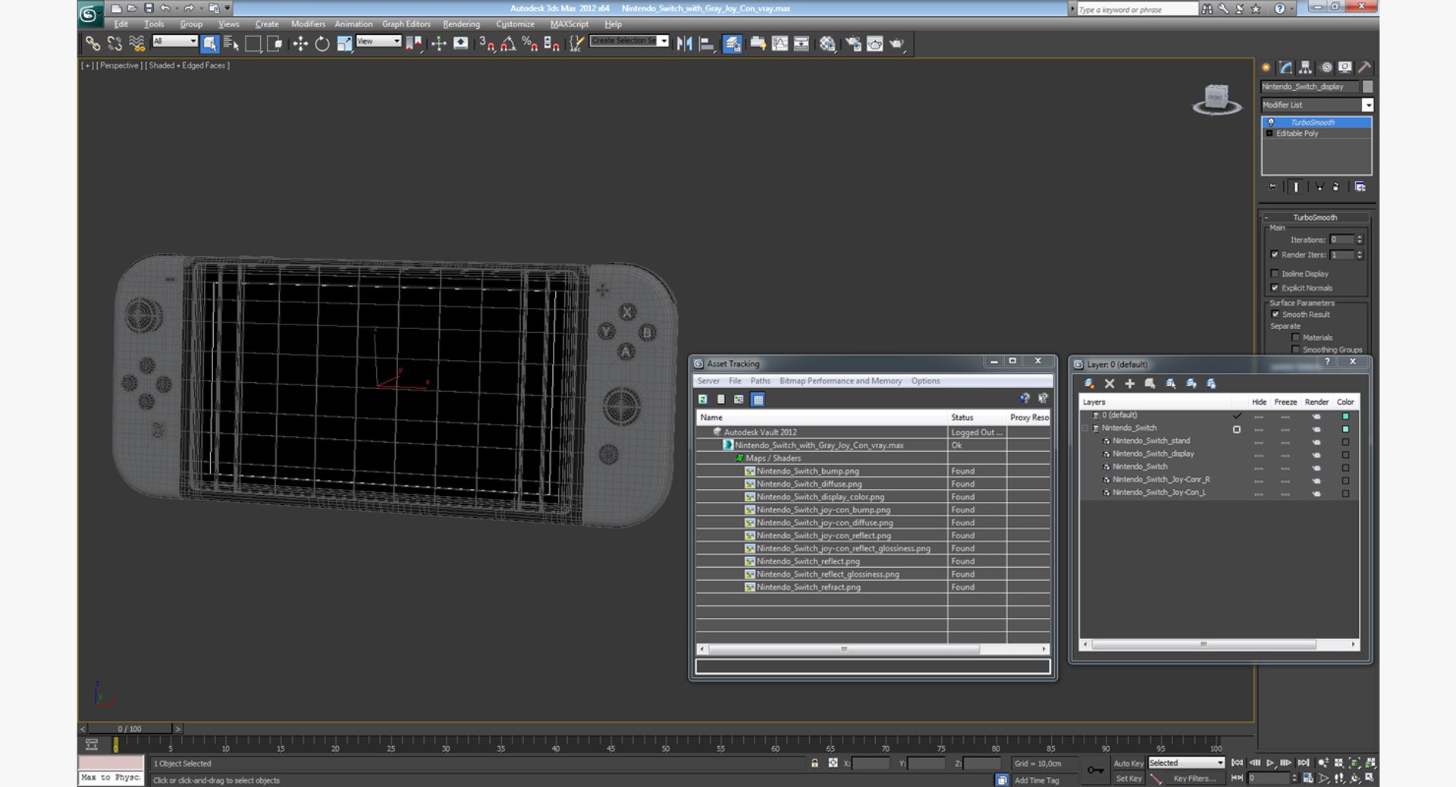Viewport: 1456px width, 787px height.
Task: Enable the Isoline Display checkbox
Action: [x=1275, y=274]
